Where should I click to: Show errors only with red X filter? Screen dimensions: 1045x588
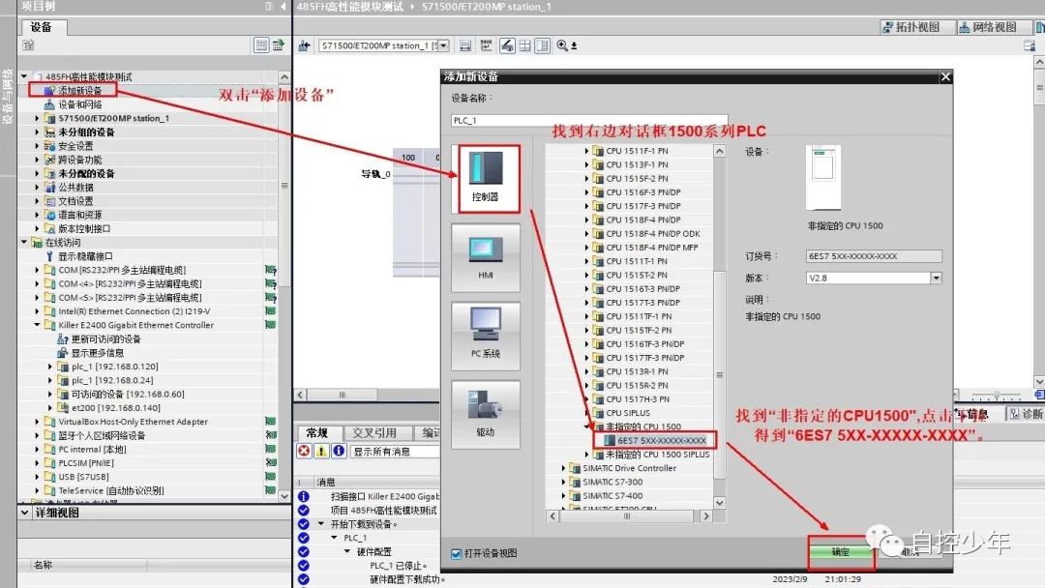304,451
